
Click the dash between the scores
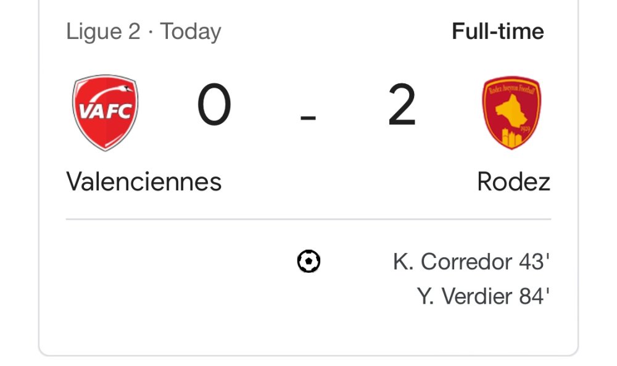pyautogui.click(x=308, y=117)
